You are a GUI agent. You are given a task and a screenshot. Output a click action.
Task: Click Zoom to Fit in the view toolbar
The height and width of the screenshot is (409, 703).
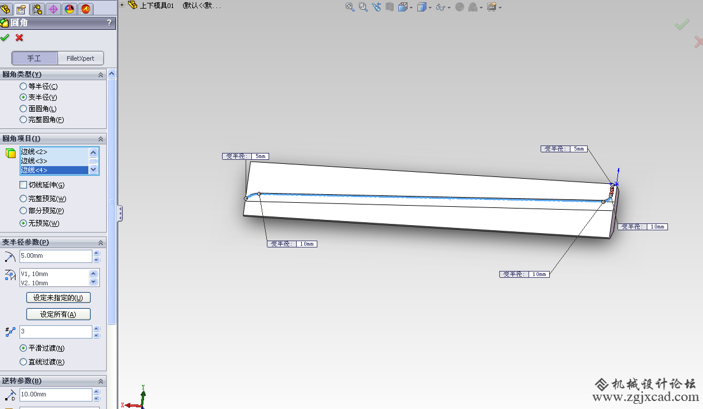[x=350, y=7]
